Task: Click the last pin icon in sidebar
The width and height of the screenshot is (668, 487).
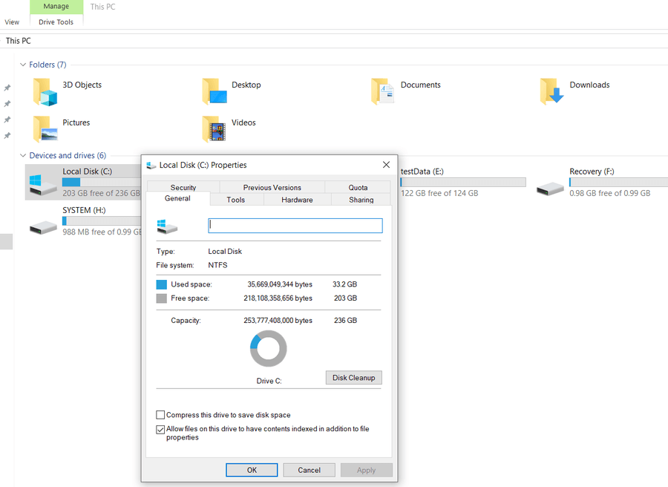Action: pos(7,136)
